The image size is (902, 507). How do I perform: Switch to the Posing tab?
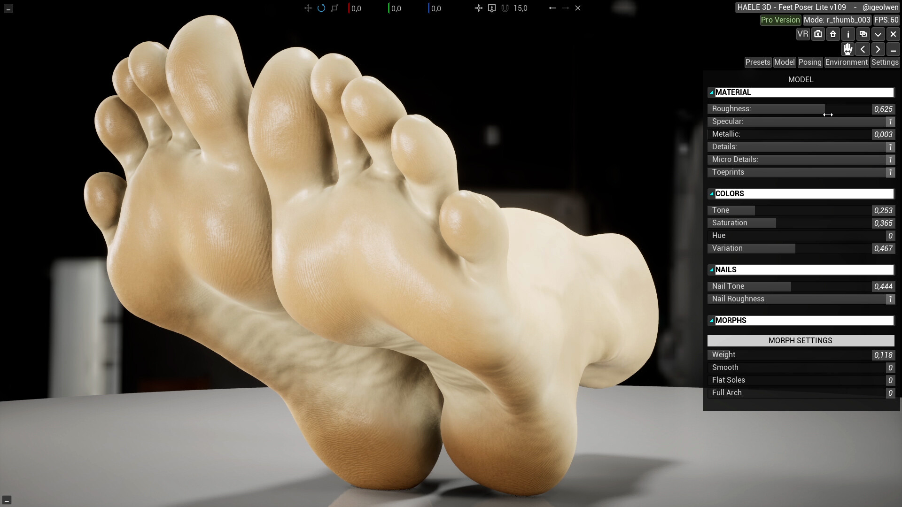[810, 62]
